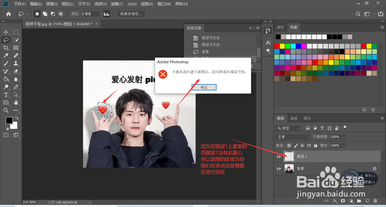Click the Home icon in options bar
Screen dimensions: 386x207
click(x=8, y=14)
